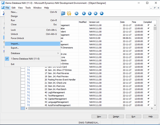The height and width of the screenshot is (125, 160).
Task: Jump to last record toolbar button
Action: pos(95,13)
